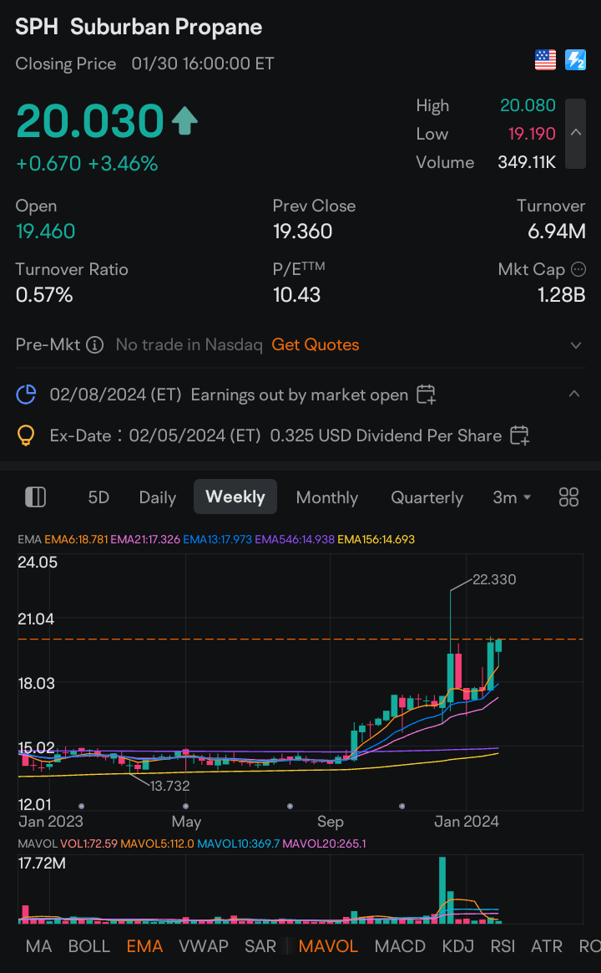This screenshot has height=973, width=601.
Task: Tap the EMA13:17.973 legend value
Action: tap(218, 539)
